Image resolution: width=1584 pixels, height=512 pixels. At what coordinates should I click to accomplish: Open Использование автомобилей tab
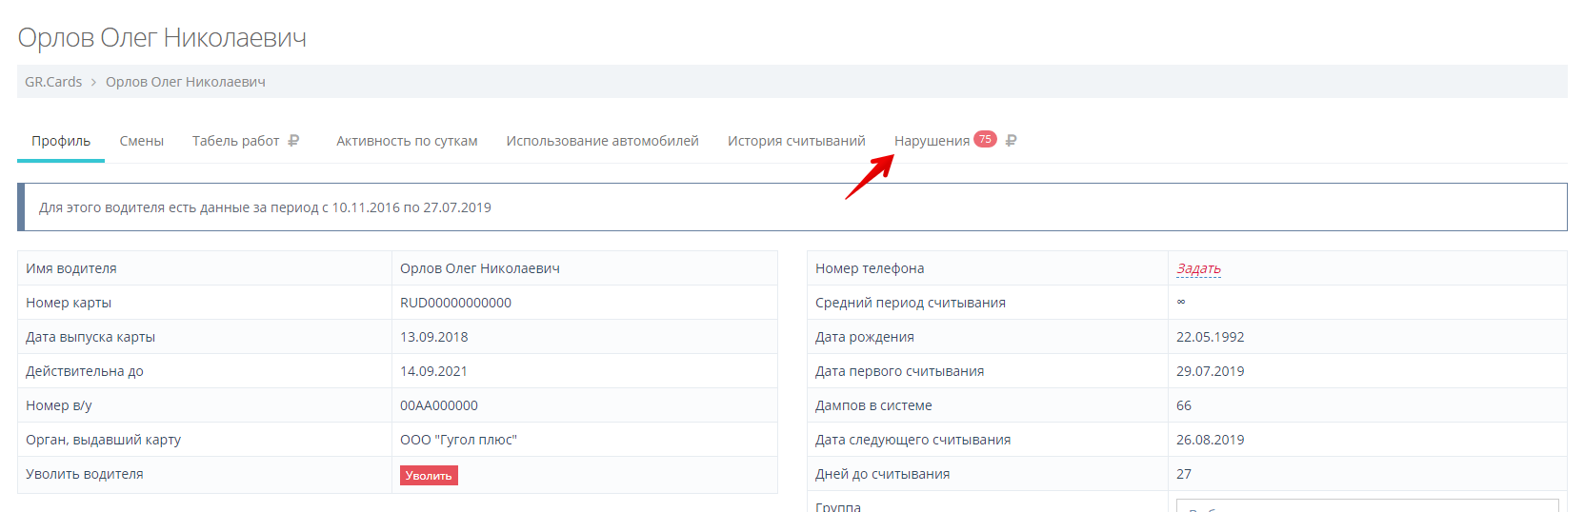tap(602, 141)
